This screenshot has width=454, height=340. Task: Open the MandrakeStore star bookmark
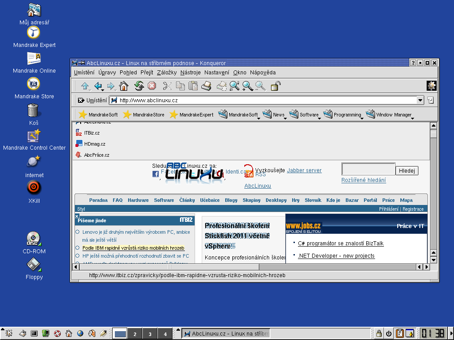144,115
